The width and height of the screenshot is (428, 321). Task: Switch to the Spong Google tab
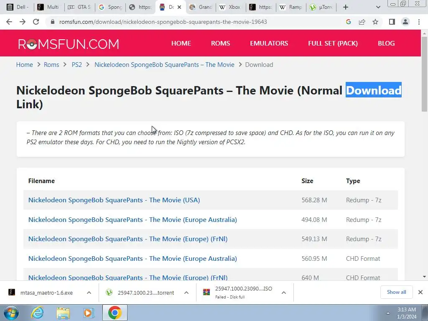[110, 7]
